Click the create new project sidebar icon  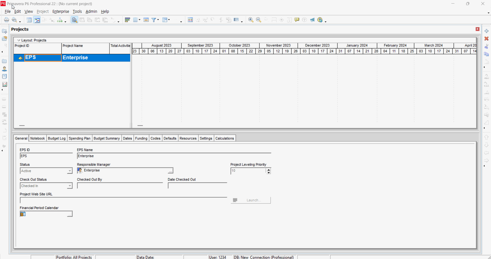tap(4, 31)
